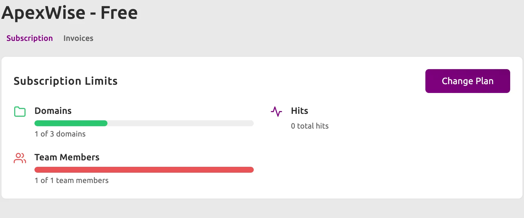The height and width of the screenshot is (218, 524).
Task: Click the gray page background below the card
Action: coord(262,209)
